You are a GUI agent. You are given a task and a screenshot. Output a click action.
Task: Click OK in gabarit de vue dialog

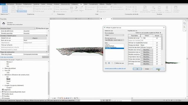(x=137, y=69)
